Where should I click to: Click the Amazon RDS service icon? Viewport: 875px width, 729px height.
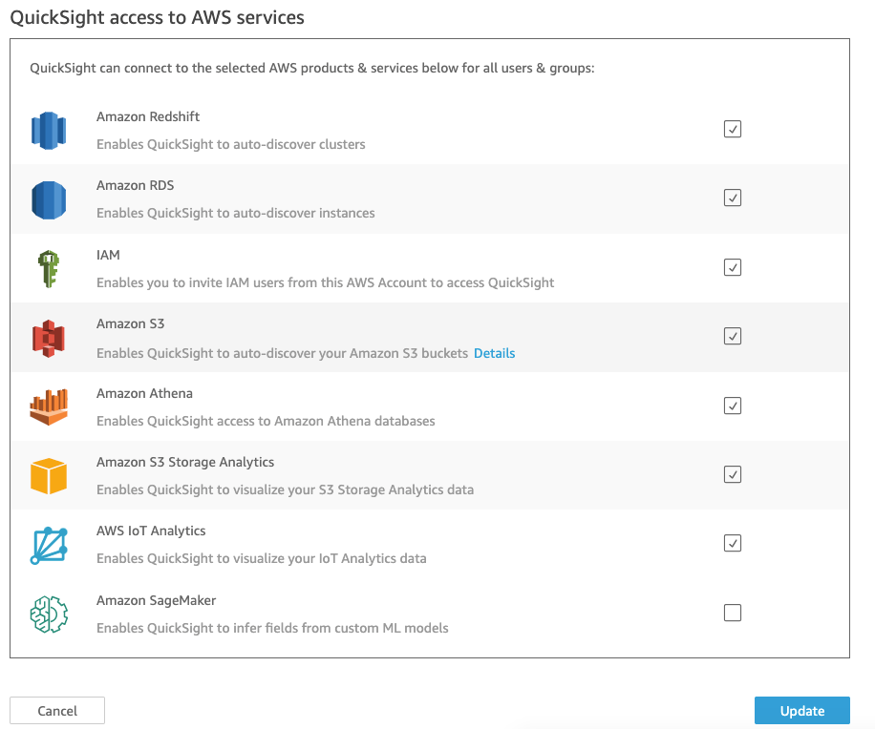tap(48, 199)
